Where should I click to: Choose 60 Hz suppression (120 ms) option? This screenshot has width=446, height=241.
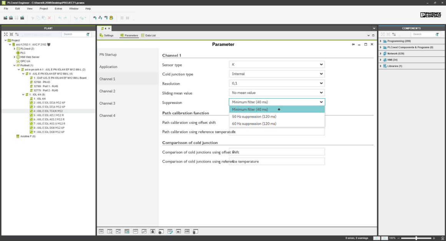tap(254, 124)
